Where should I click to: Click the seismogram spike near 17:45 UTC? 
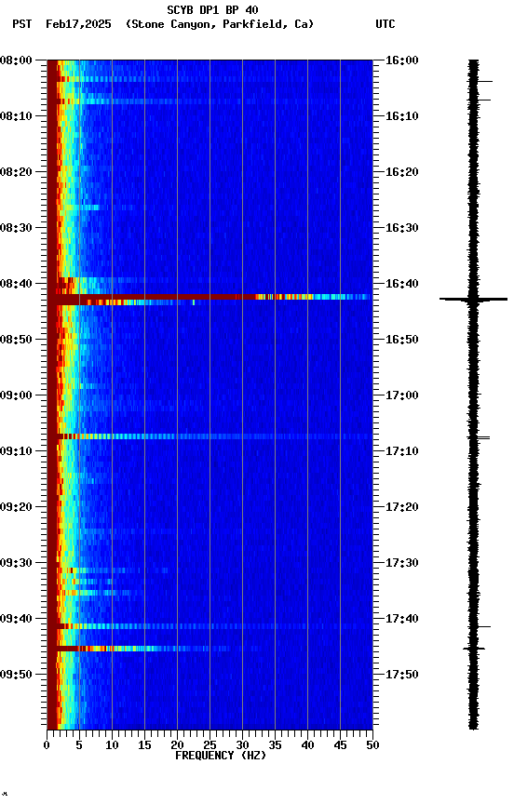tap(474, 649)
